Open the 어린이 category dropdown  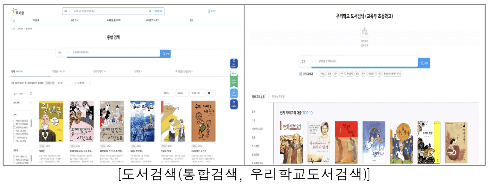coord(66,83)
